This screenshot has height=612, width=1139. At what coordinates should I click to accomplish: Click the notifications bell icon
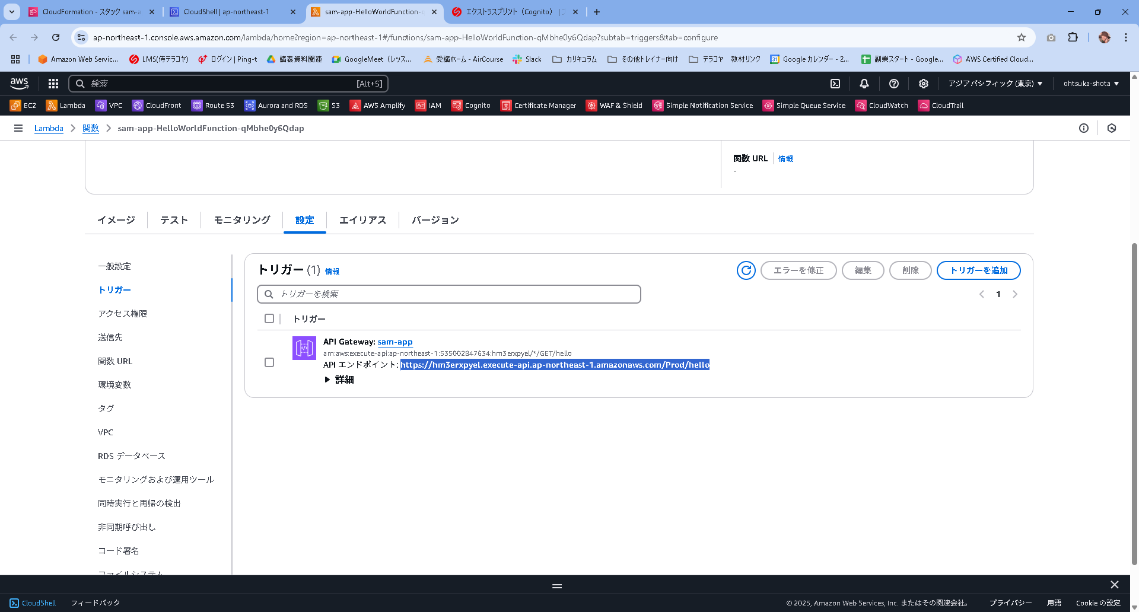pos(864,83)
